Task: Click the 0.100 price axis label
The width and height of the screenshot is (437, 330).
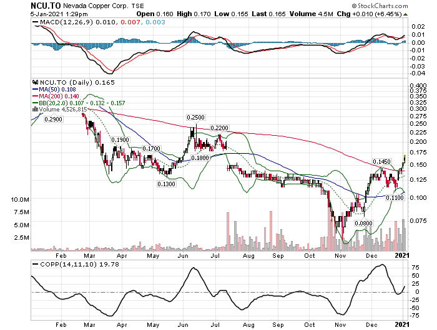Action: (x=418, y=197)
